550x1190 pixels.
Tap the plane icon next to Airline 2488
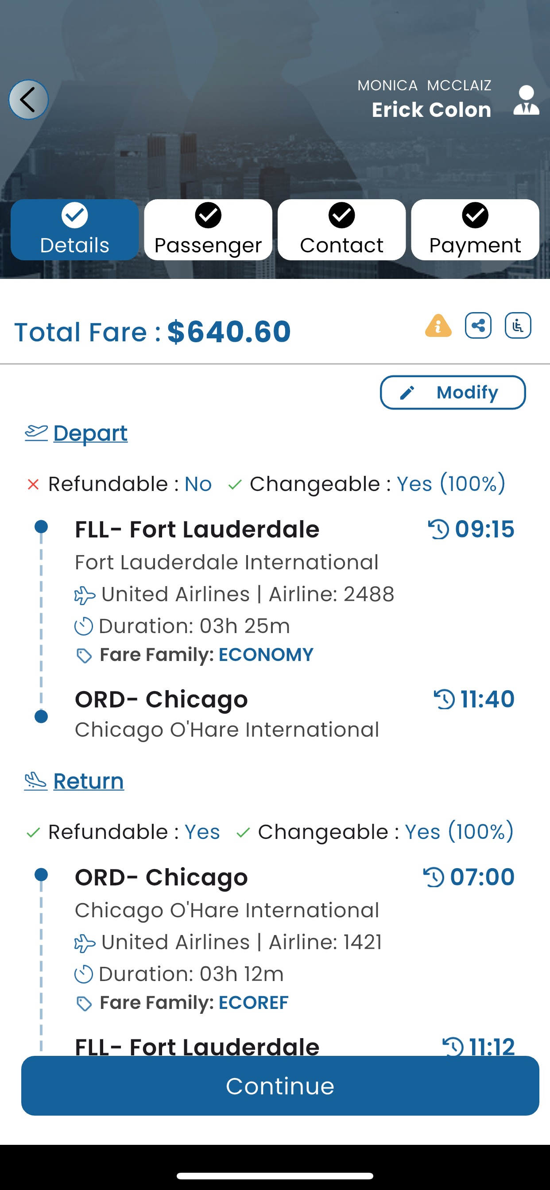(85, 595)
